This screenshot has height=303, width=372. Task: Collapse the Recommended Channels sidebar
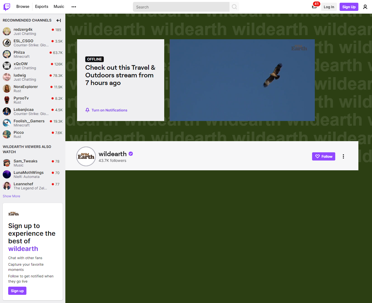59,20
